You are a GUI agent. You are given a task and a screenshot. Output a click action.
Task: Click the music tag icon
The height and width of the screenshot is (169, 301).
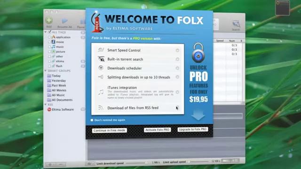click(54, 46)
